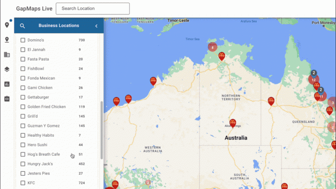
Task: Click the search icon in Business Locations header
Action: click(22, 26)
